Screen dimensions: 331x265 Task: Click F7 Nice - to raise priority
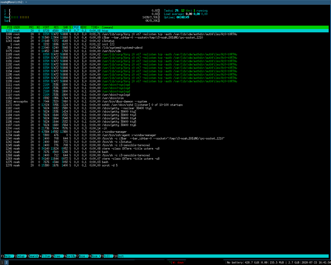(x=82, y=256)
